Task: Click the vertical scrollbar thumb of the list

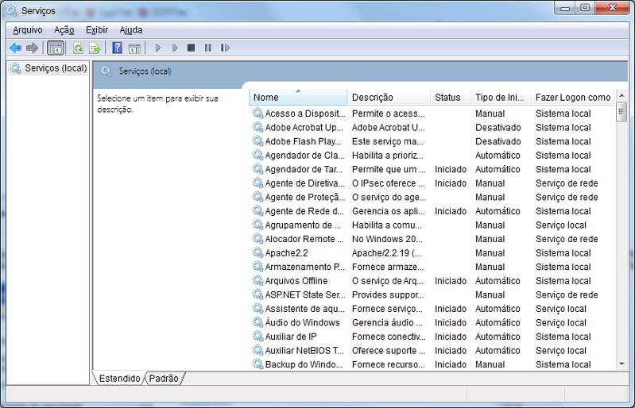Action: tap(621, 112)
